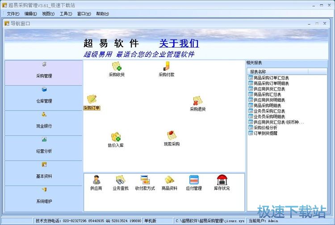The image size is (335, 225).
Task: Open report 采购价格分析
Action: (x=263, y=128)
